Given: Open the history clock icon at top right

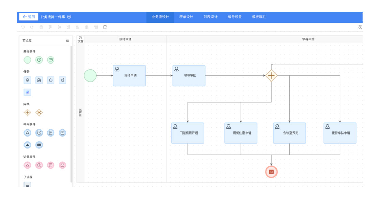Looking at the screenshot, I should coord(360,27).
